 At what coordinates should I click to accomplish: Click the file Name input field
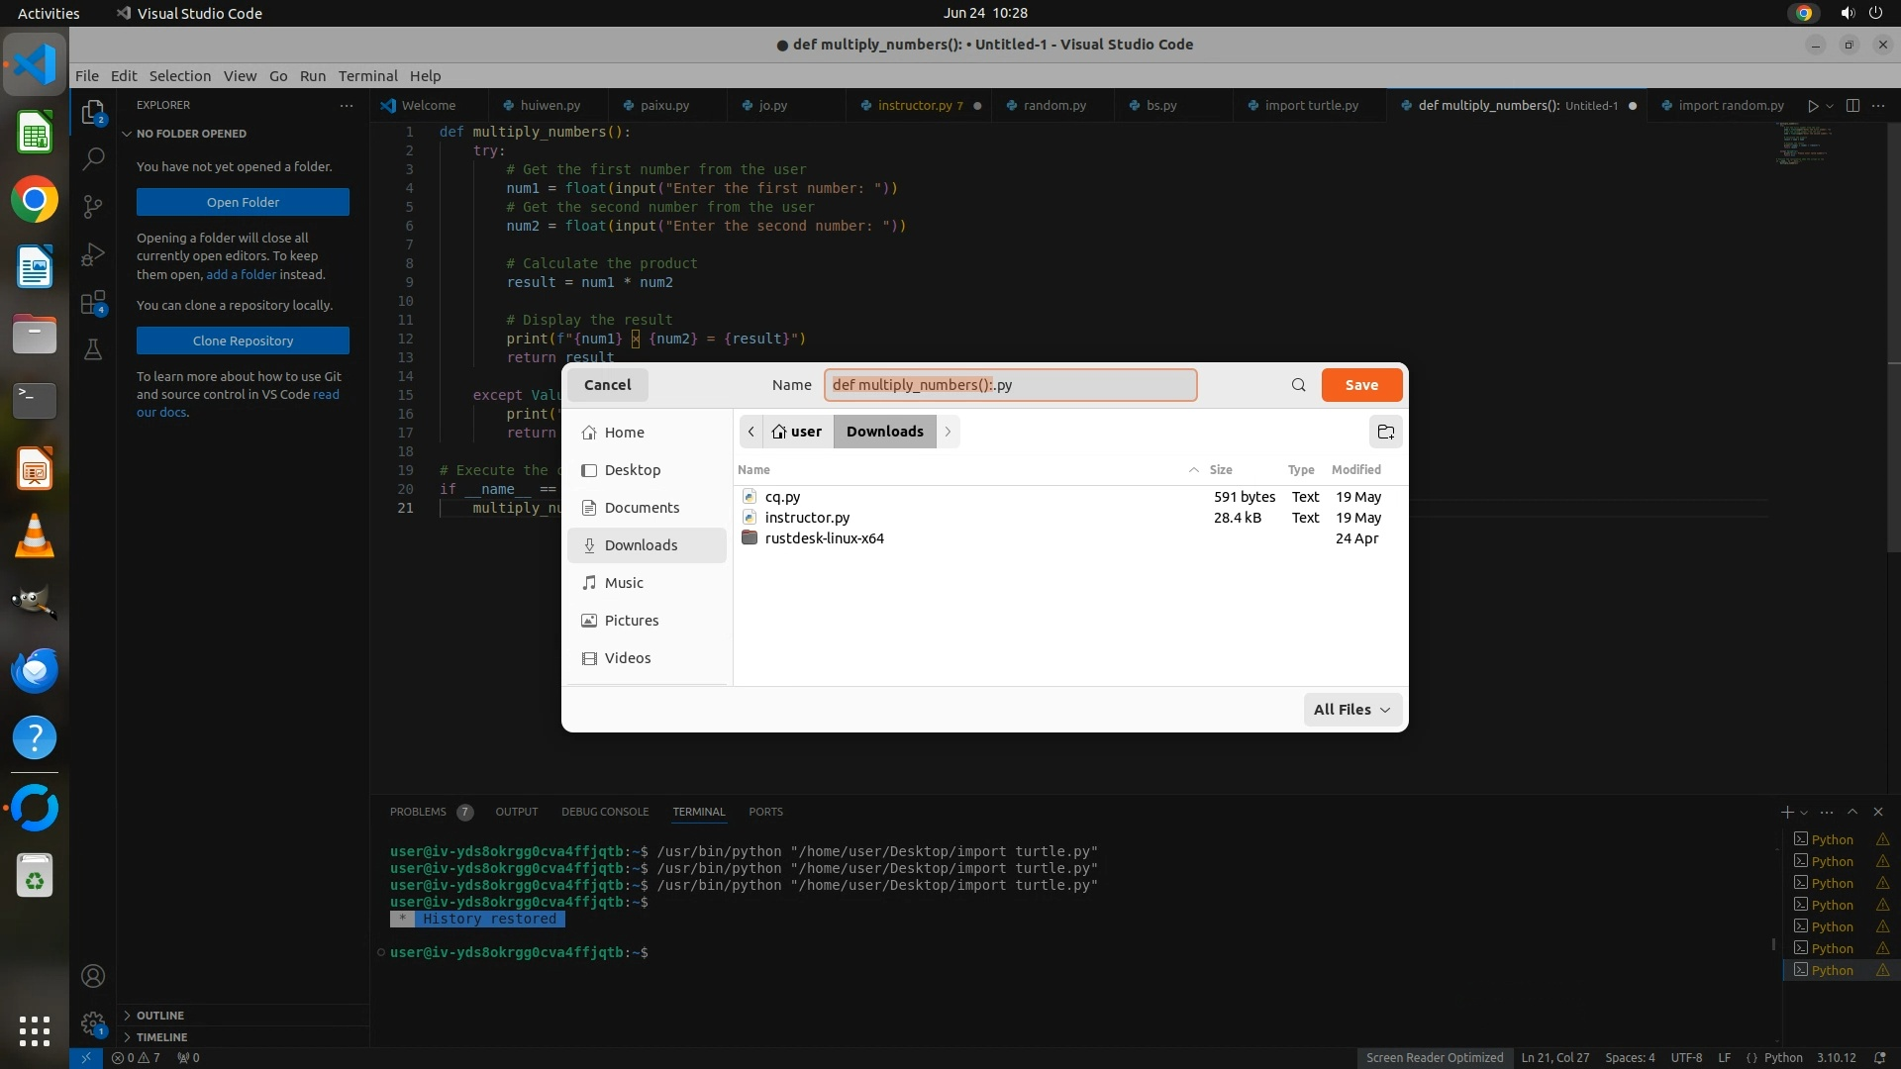[x=1010, y=385]
